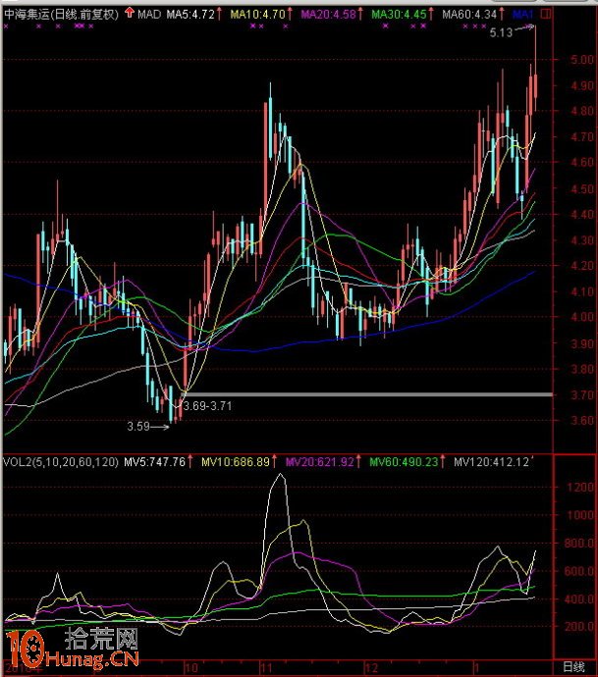The width and height of the screenshot is (598, 677).
Task: Click the purple MA20:4.58 label
Action: pyautogui.click(x=328, y=15)
